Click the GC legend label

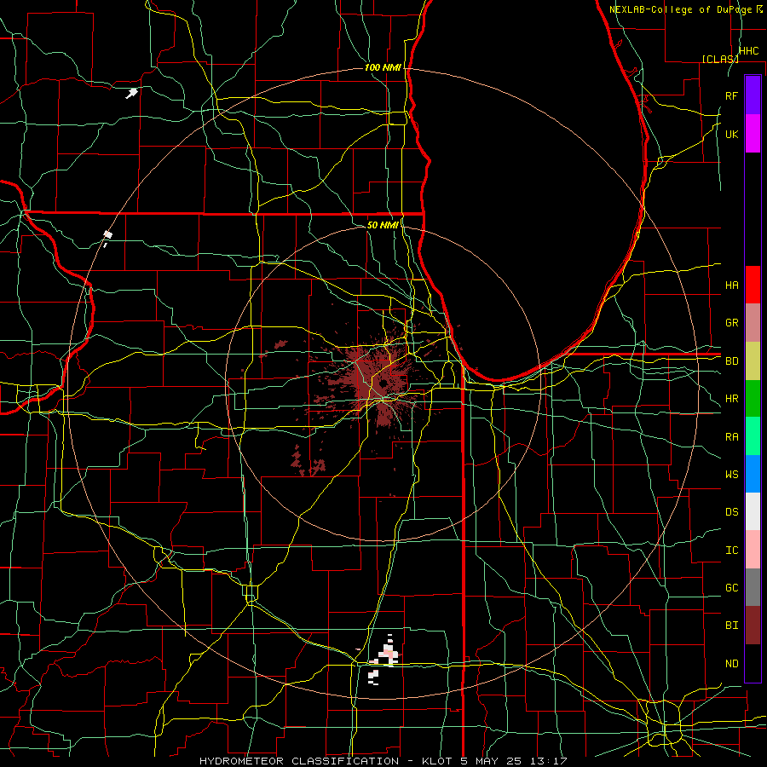tap(731, 588)
